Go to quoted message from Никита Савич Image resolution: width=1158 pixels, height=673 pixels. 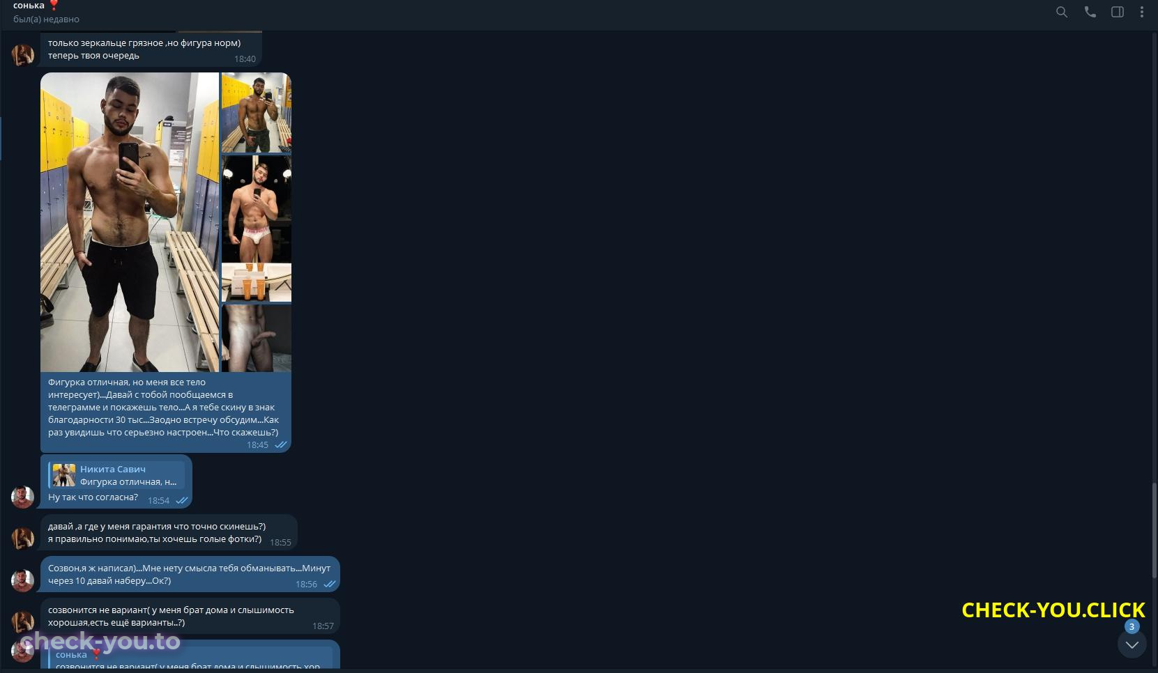(x=116, y=475)
